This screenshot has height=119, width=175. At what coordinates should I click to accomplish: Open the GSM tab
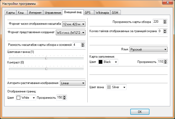[115, 12]
